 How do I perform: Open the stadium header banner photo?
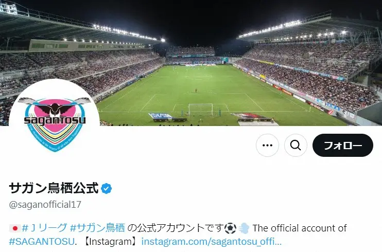point(191,63)
